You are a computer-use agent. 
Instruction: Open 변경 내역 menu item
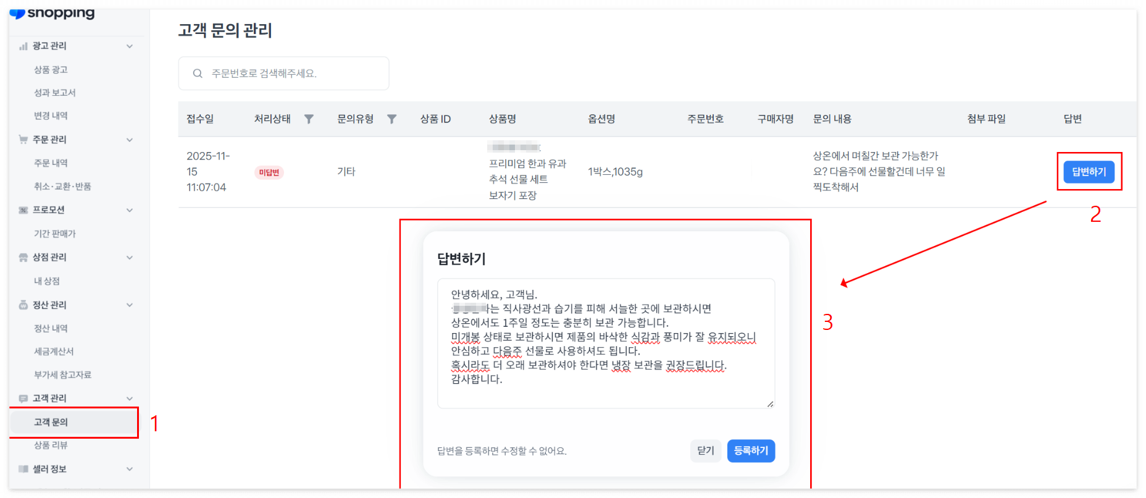(x=51, y=116)
